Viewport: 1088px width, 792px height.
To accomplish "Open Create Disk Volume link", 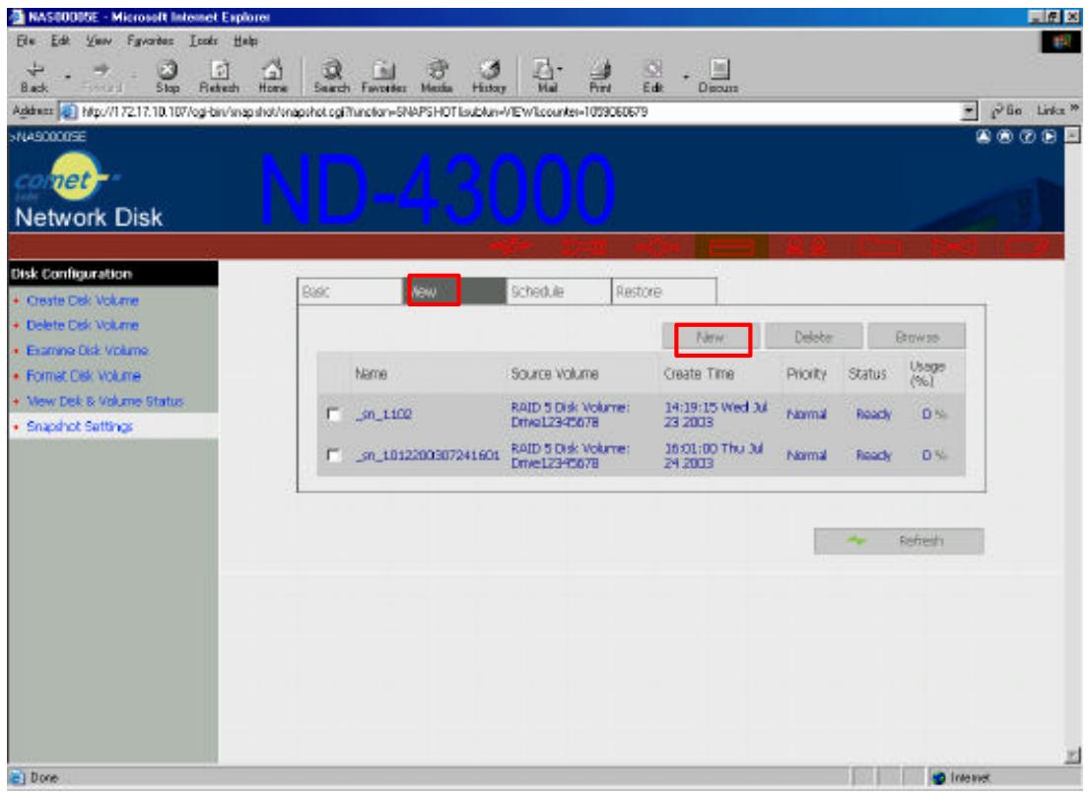I will coord(83,300).
